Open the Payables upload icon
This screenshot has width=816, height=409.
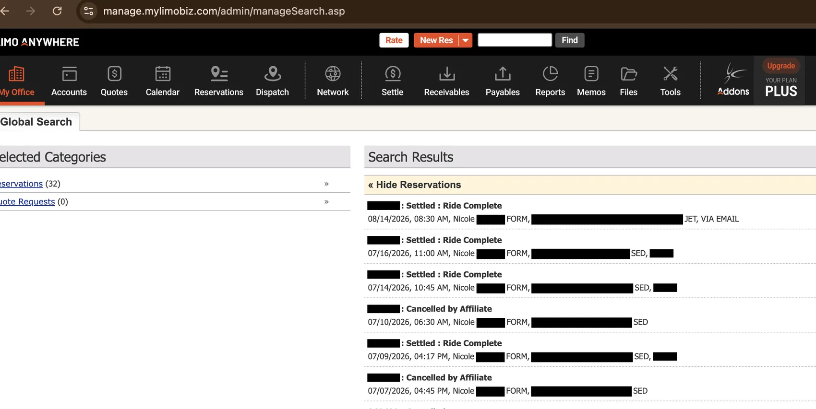click(503, 74)
